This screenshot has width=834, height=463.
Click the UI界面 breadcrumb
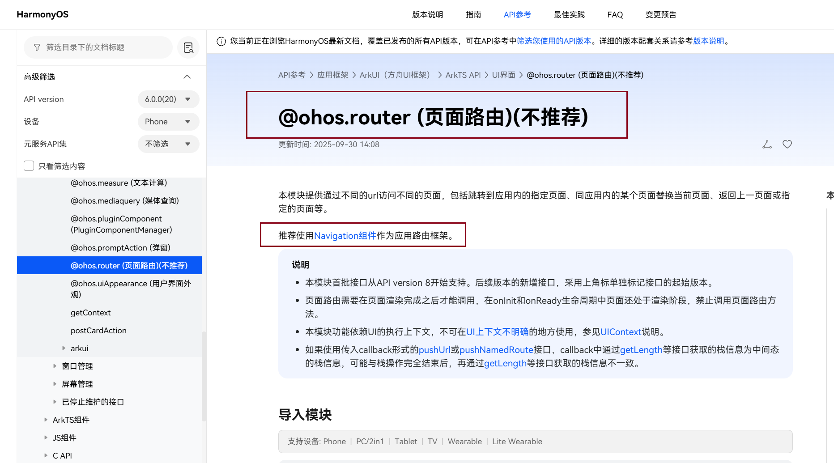pyautogui.click(x=504, y=75)
